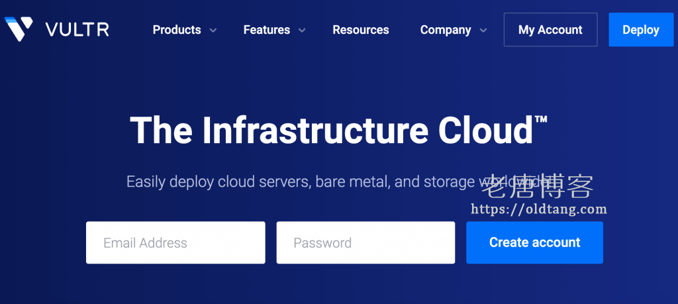Click the Create account button
Screen dimensions: 678x304
tap(534, 243)
